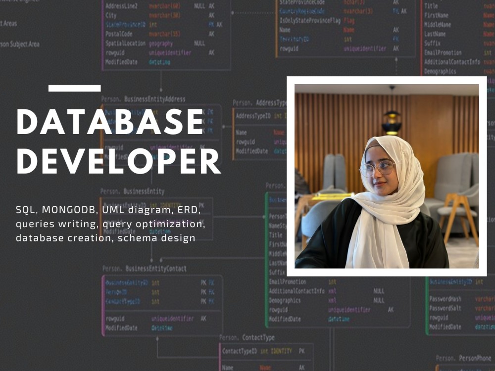Click the 'City' column row
Image resolution: width=495 pixels, height=371 pixels.
[160, 15]
